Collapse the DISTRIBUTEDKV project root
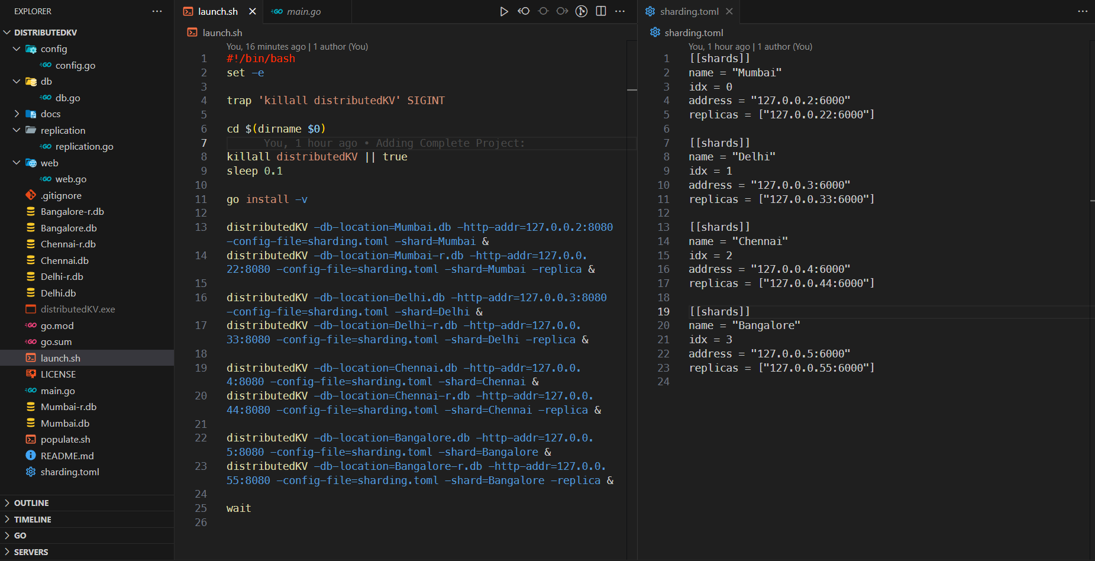The height and width of the screenshot is (561, 1095). pos(7,33)
